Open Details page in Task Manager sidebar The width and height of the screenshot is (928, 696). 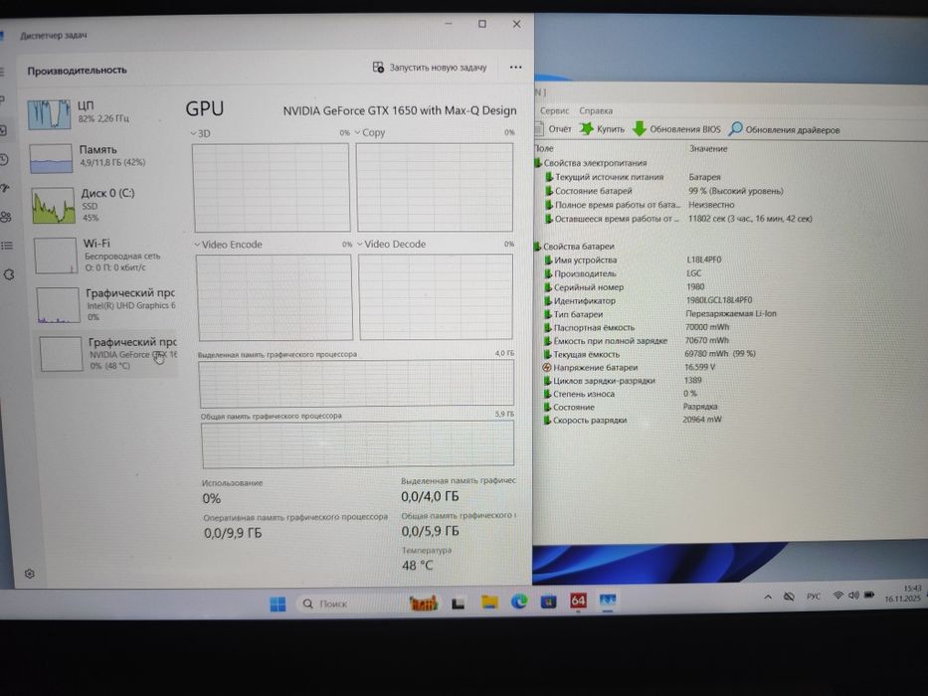tap(7, 245)
